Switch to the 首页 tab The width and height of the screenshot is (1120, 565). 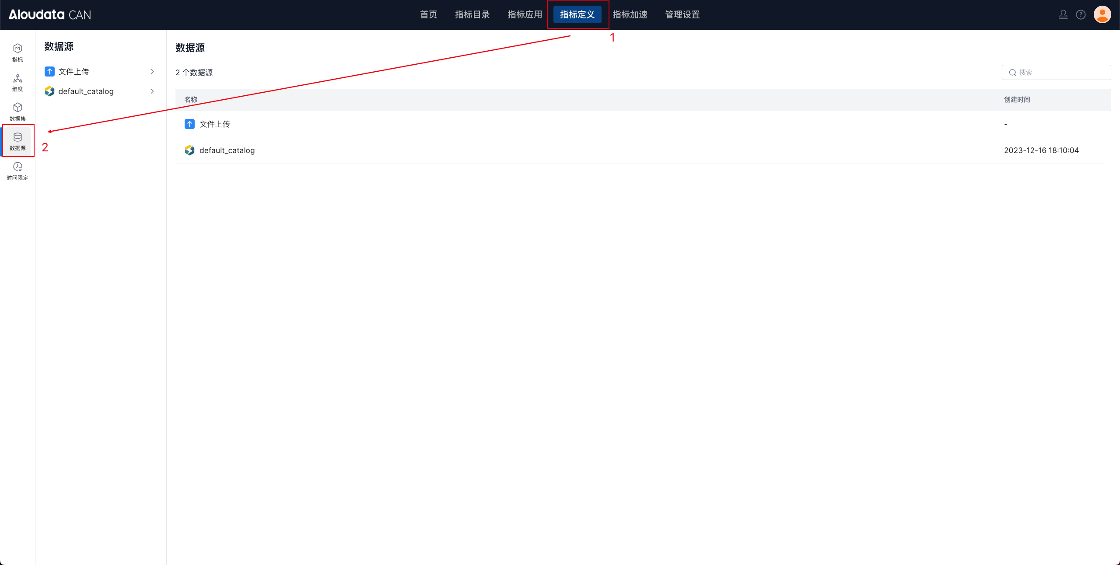click(x=428, y=15)
